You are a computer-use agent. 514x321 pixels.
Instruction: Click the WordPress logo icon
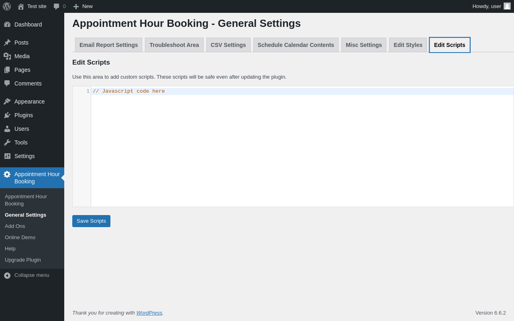(7, 6)
